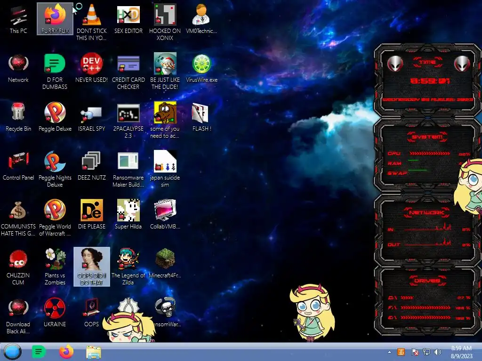The image size is (482, 361).
Task: Select the Plants vs Zombies icon
Action: [55, 267]
